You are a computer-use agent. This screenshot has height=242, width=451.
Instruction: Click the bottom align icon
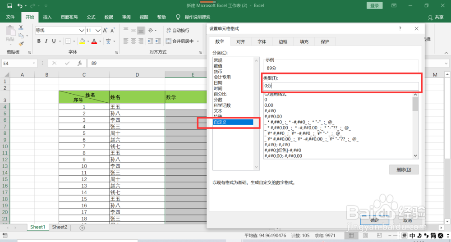pos(141,30)
